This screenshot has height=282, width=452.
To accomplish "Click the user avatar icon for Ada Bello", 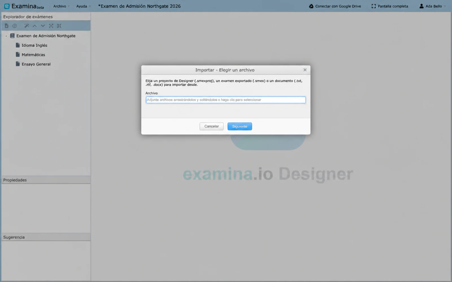I will point(421,6).
